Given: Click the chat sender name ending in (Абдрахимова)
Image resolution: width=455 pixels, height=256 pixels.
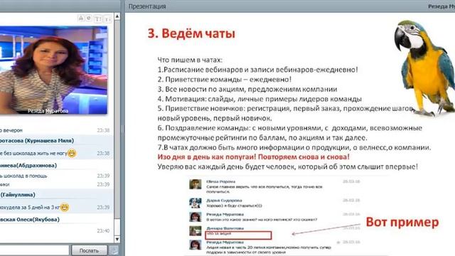Looking at the screenshot, I should coord(28,166).
